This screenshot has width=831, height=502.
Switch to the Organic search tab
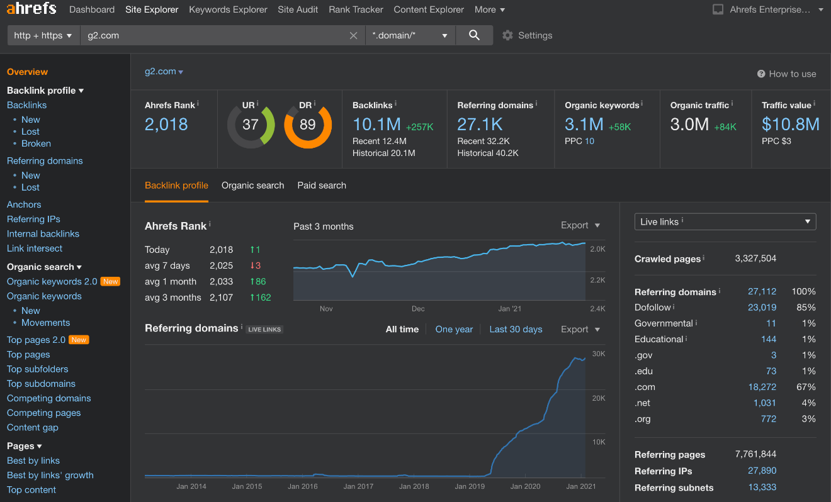pyautogui.click(x=252, y=186)
